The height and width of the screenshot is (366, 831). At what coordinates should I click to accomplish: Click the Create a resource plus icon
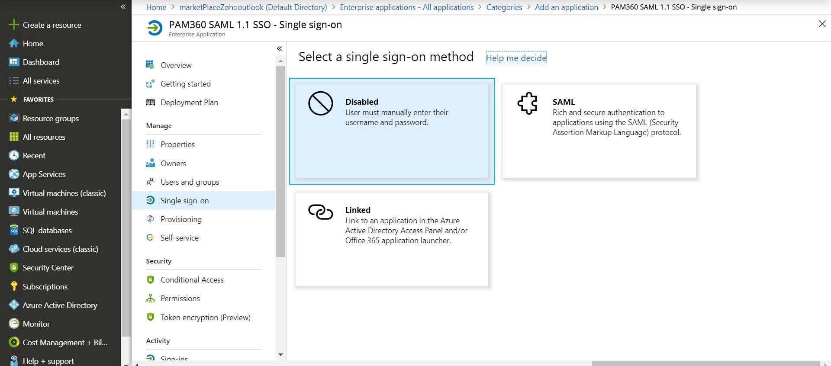14,25
